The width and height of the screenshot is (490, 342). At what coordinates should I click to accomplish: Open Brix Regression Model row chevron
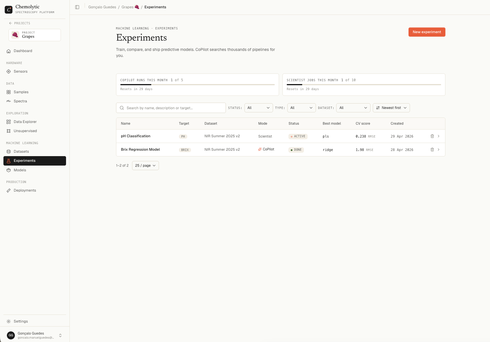click(439, 150)
